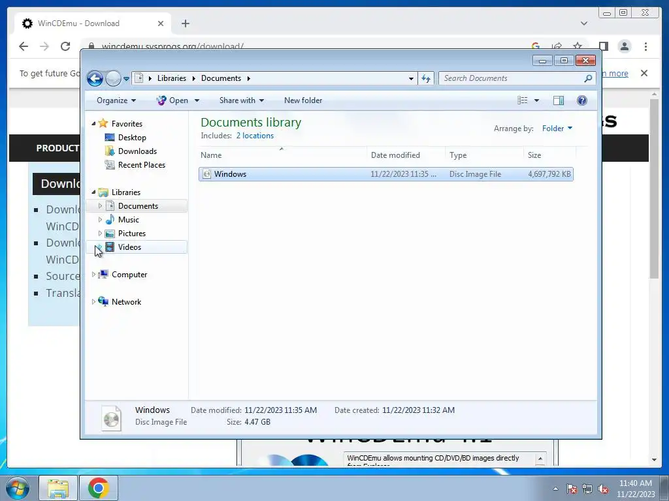
Task: Go back in Chrome
Action: point(24,46)
